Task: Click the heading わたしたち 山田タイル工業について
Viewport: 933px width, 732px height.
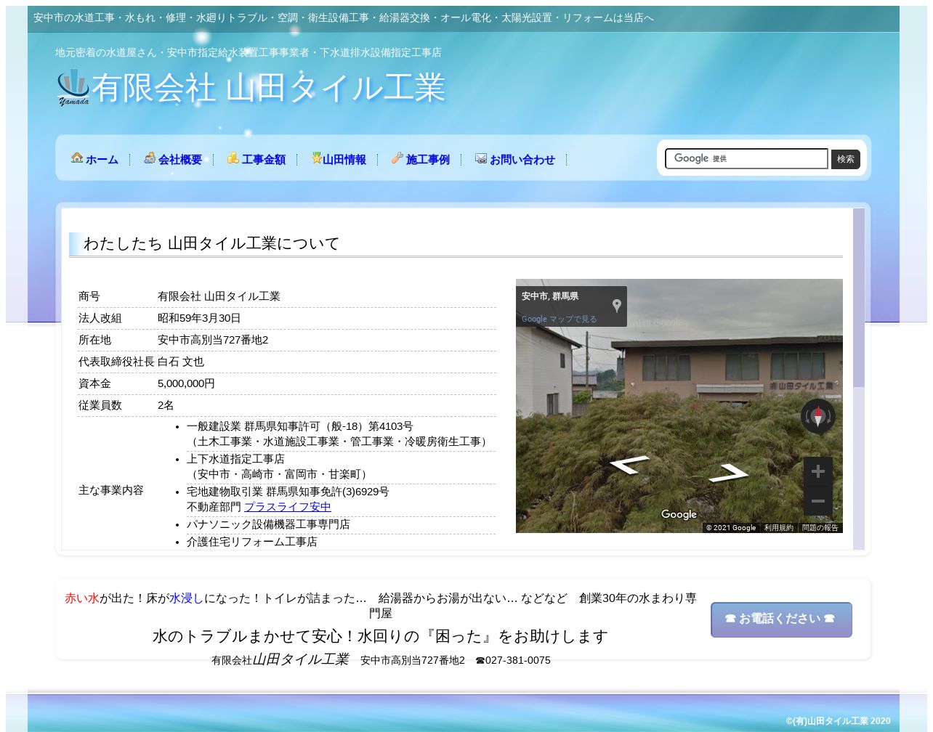Action: (x=211, y=243)
